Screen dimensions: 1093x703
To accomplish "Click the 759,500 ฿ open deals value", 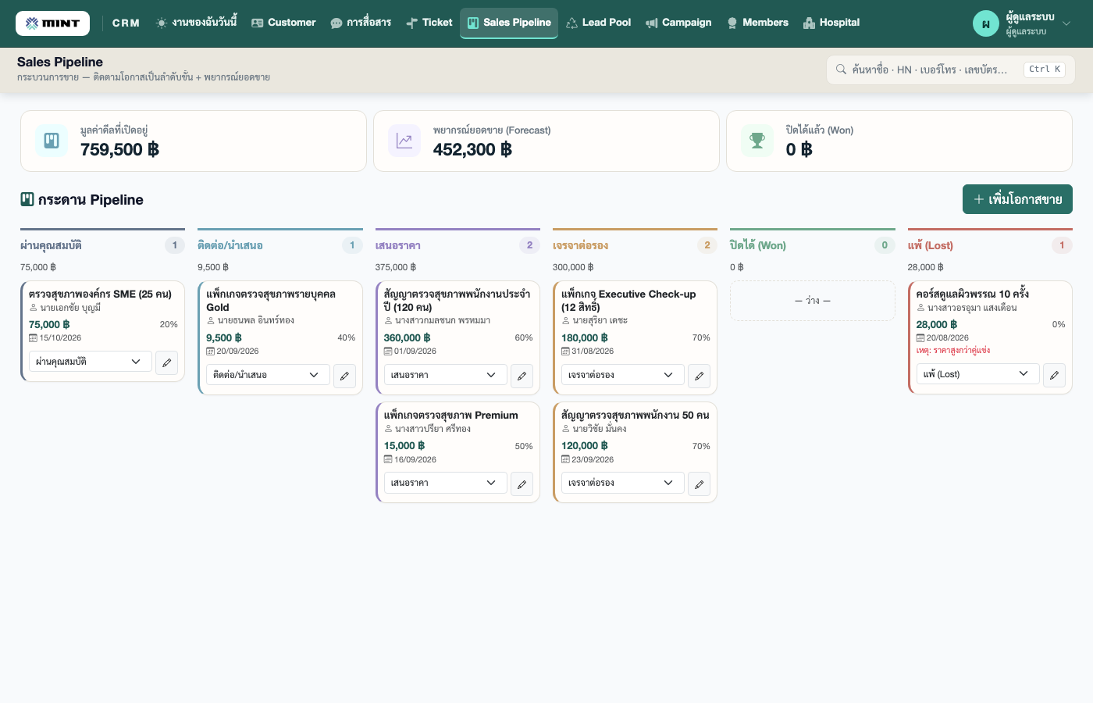I will tap(119, 150).
